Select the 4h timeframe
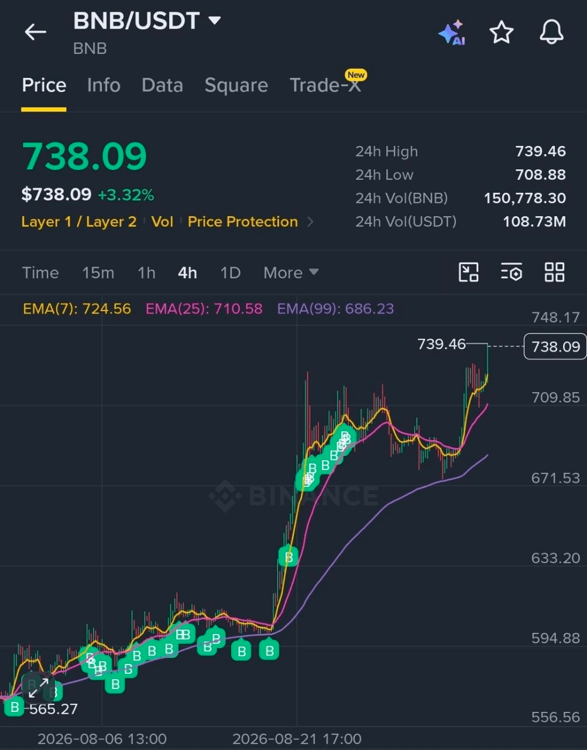 coord(187,272)
